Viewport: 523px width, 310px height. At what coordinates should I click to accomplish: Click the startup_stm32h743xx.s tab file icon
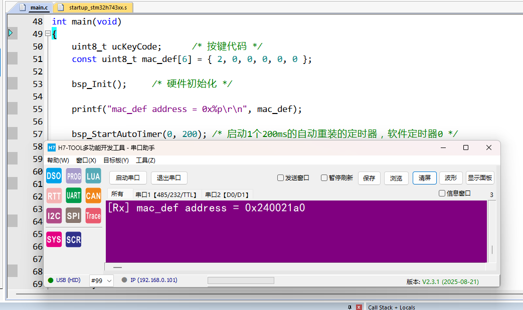tap(61, 7)
